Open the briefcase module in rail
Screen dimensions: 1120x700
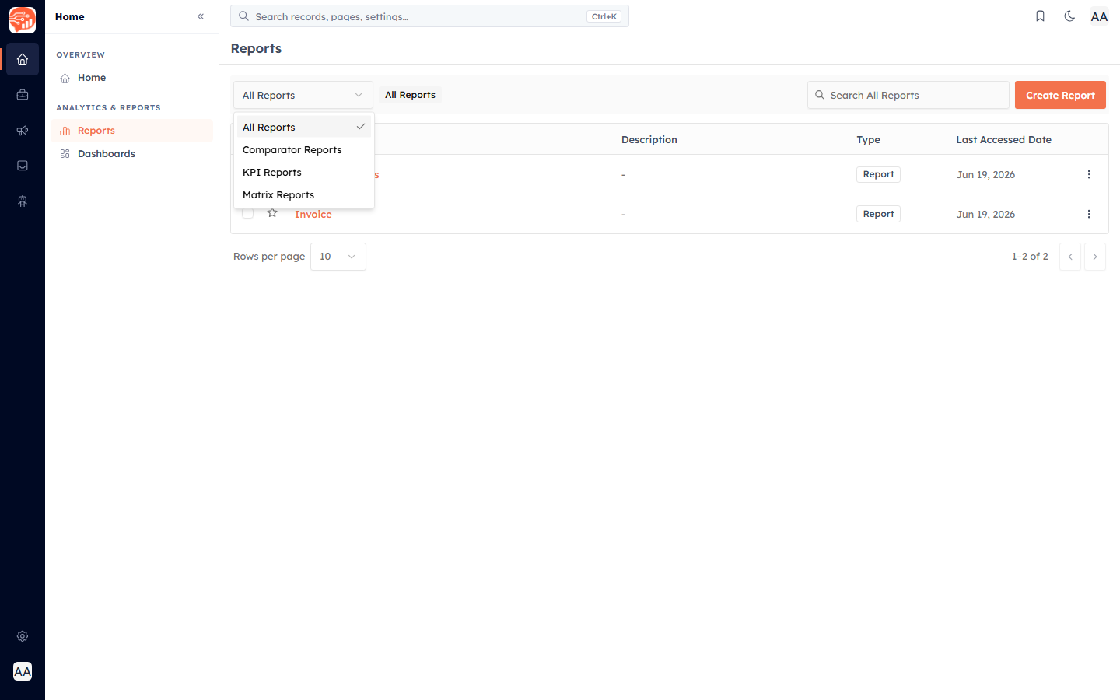pyautogui.click(x=23, y=95)
